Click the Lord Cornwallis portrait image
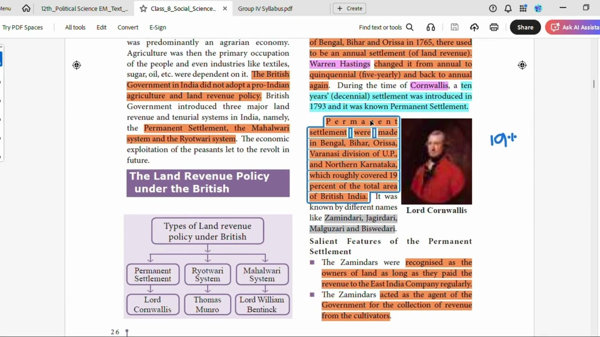 tap(436, 161)
